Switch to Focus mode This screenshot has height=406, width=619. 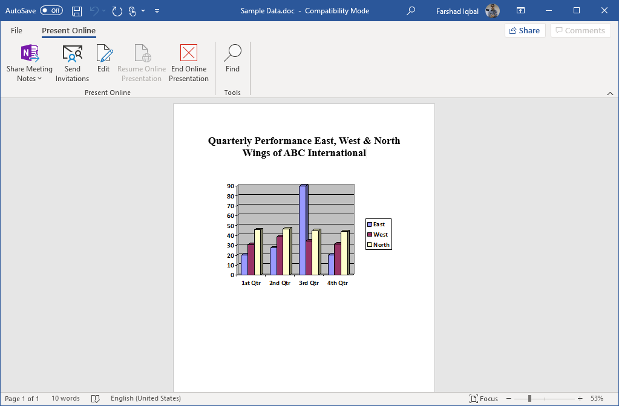click(x=484, y=398)
